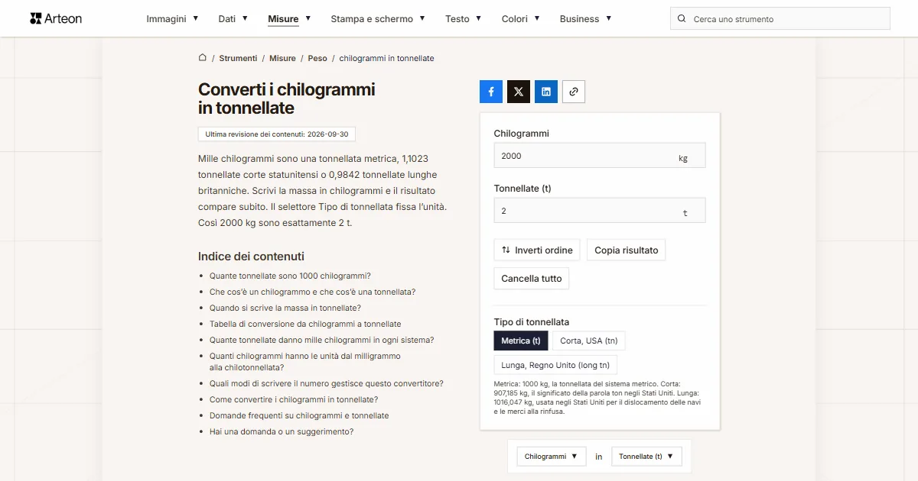
Task: Click the Cancella tutto button
Action: pos(532,279)
